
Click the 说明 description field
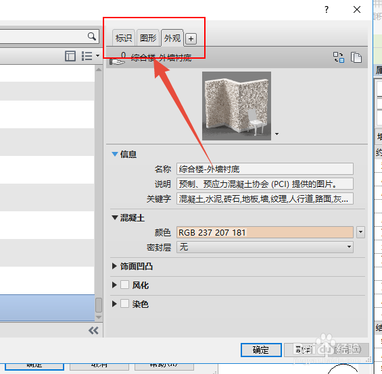coord(265,184)
